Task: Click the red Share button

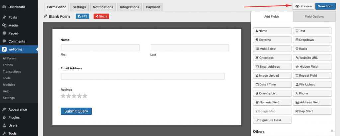Action: [x=101, y=16]
